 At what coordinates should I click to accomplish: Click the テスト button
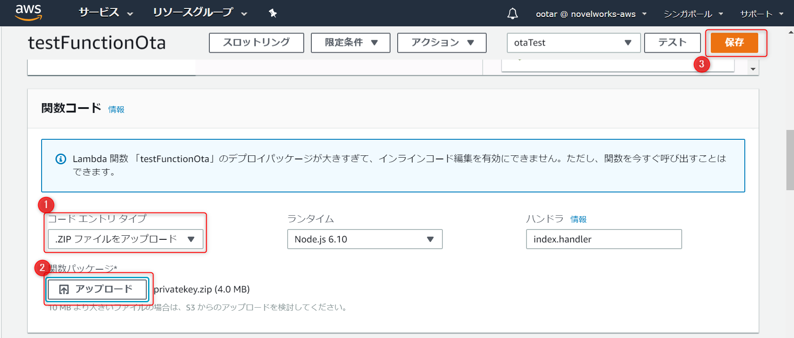coord(672,43)
